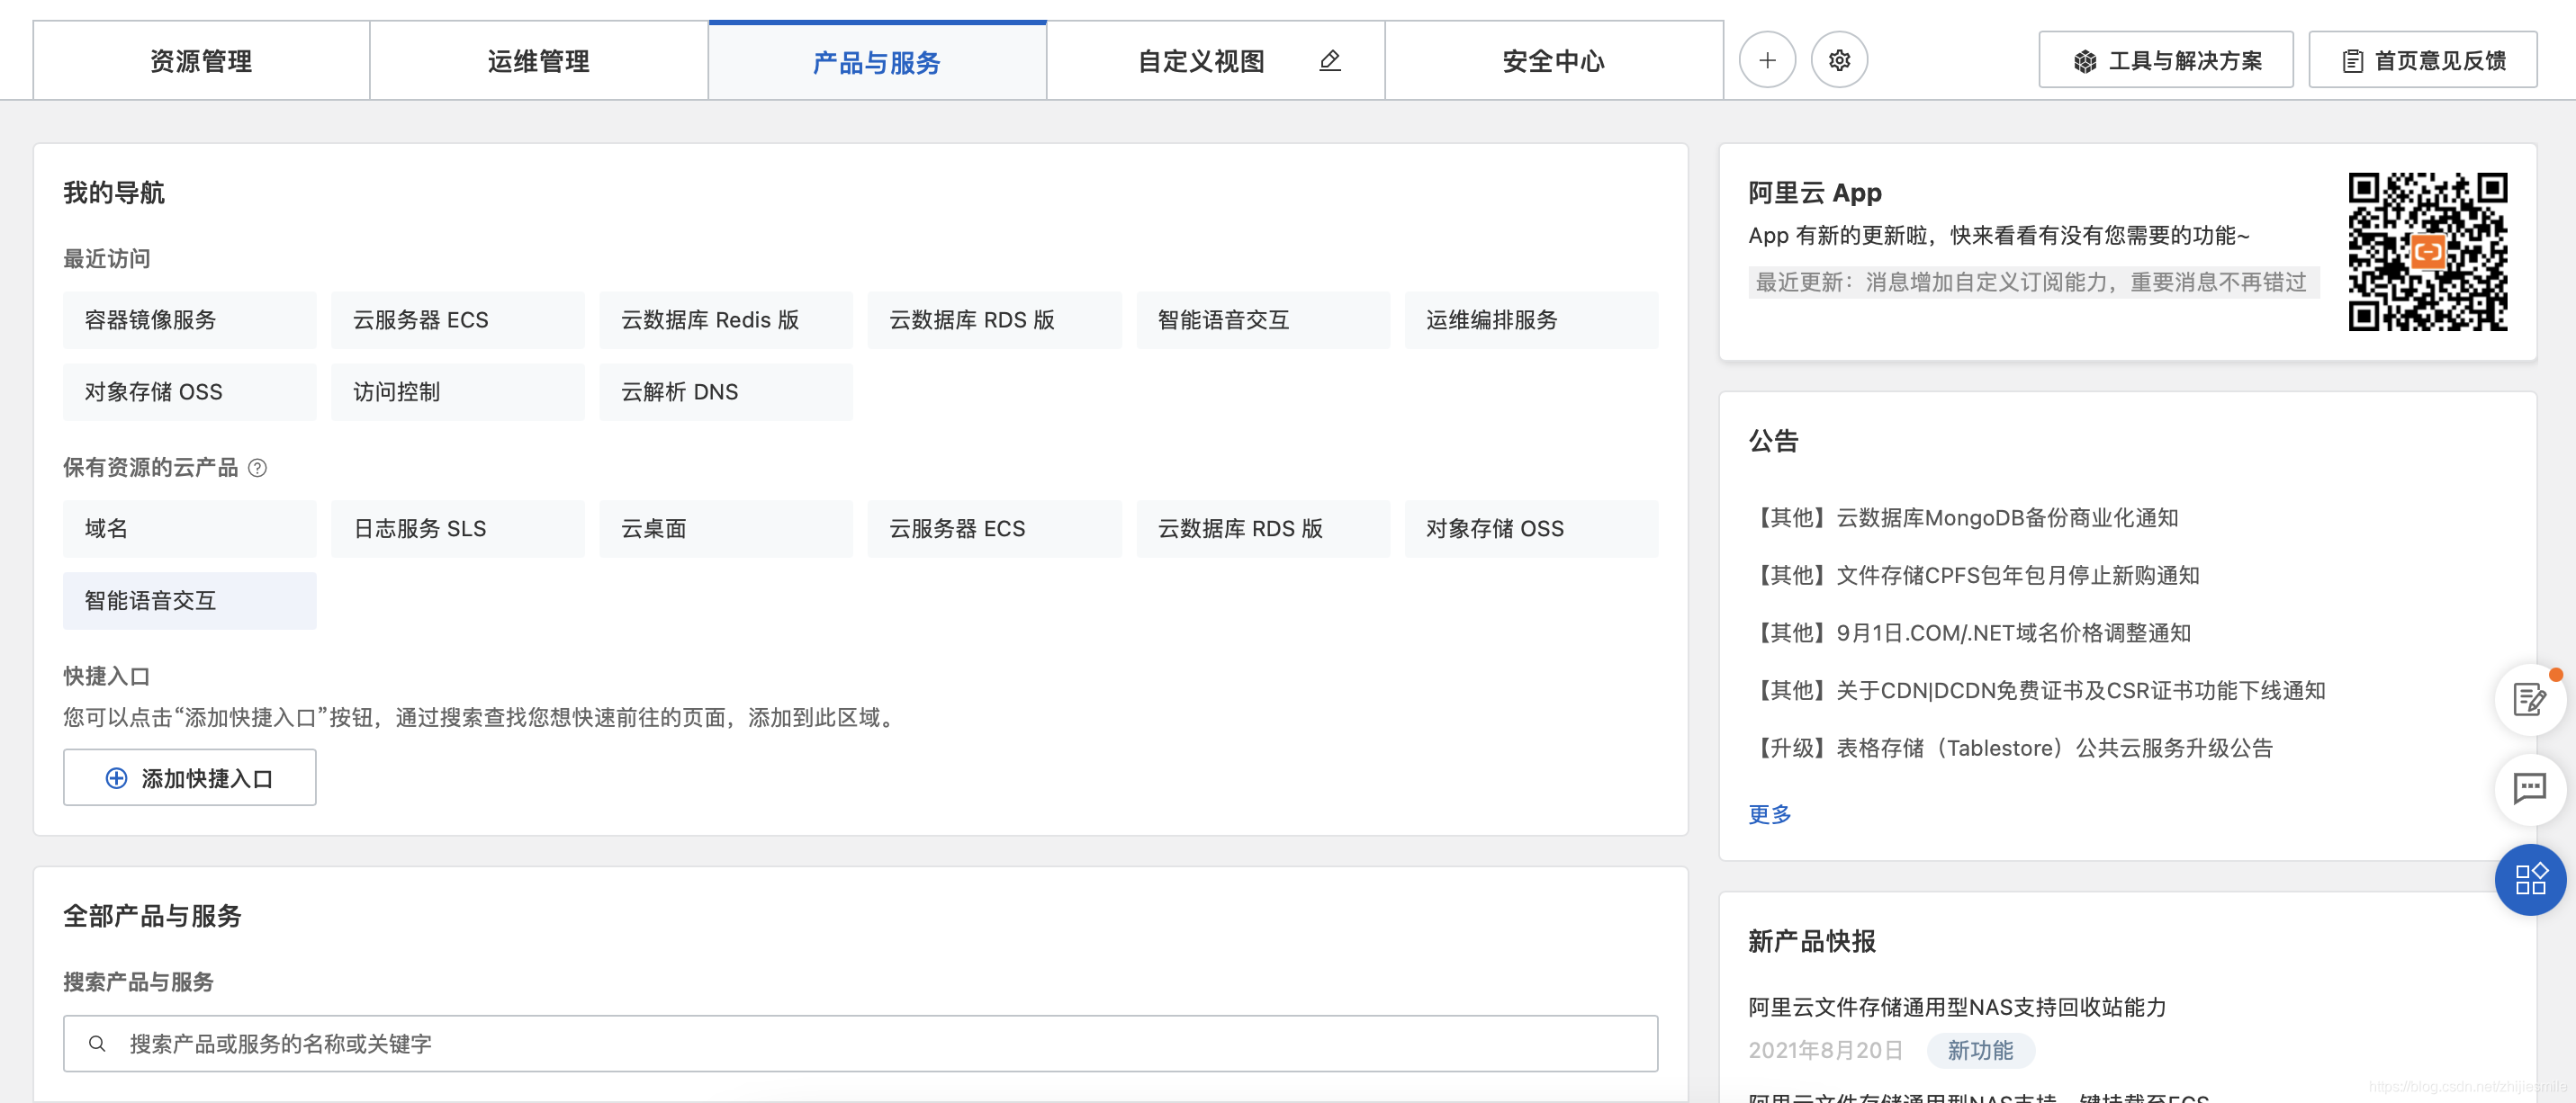The width and height of the screenshot is (2576, 1103).
Task: Click the plus icon to add a view tab
Action: tap(1767, 60)
